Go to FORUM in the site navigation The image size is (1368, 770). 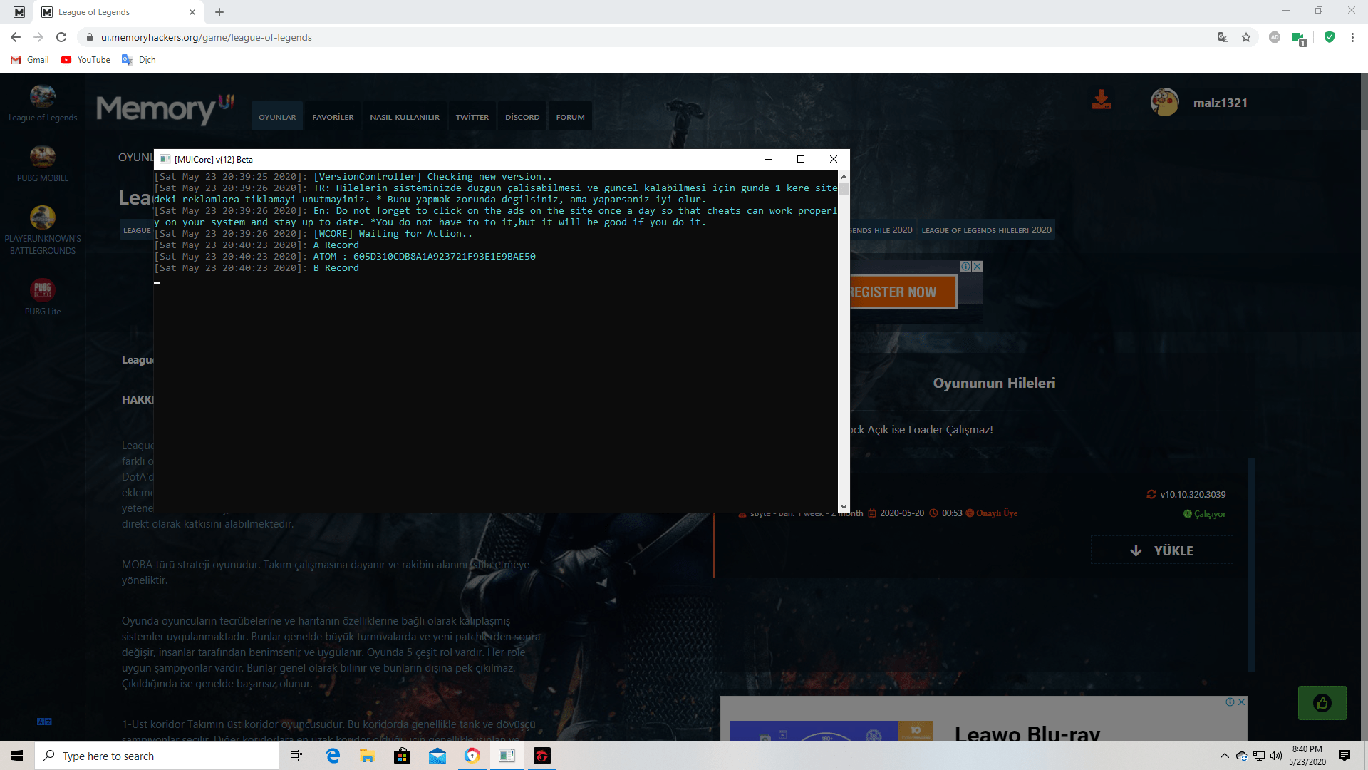(570, 117)
